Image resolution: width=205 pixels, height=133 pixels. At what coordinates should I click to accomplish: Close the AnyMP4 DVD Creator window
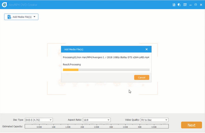201,5
